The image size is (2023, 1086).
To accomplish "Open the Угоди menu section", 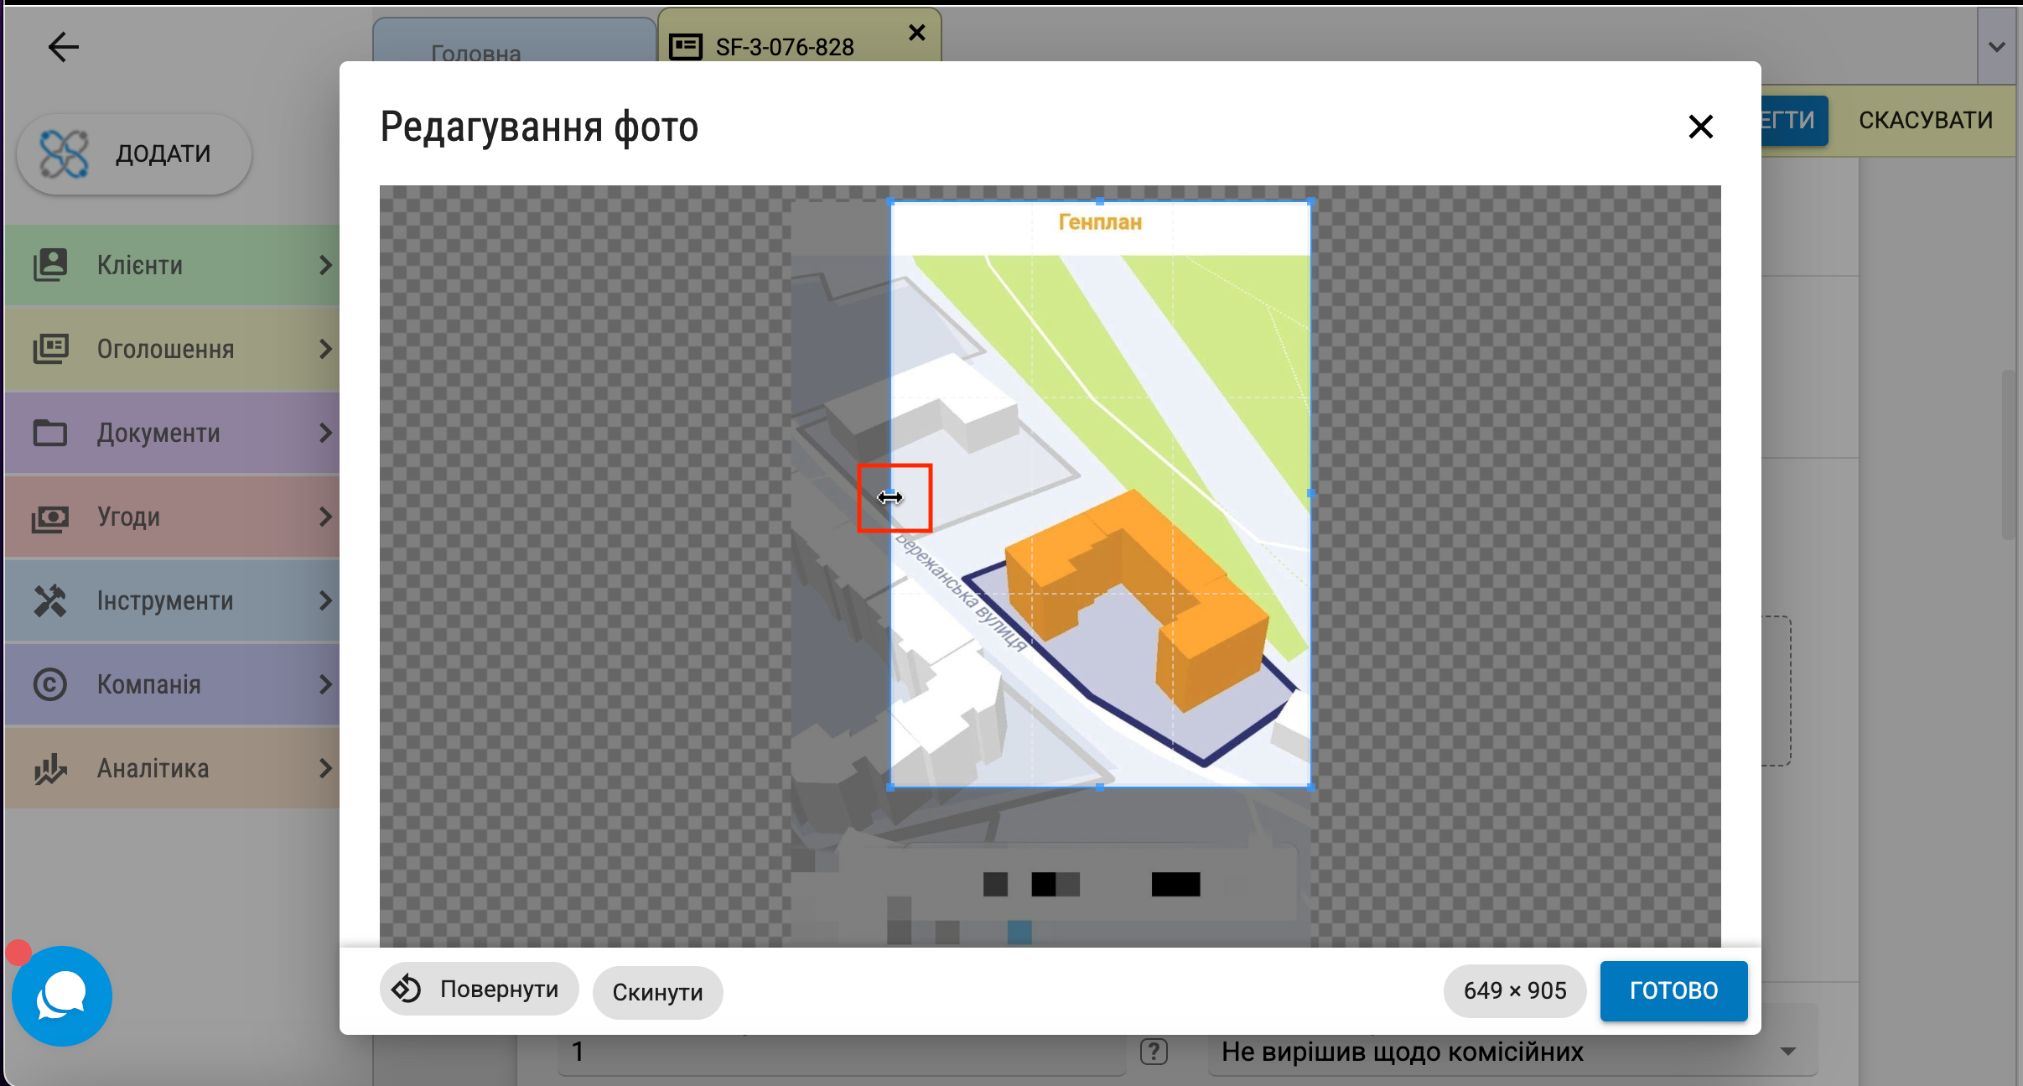I will pyautogui.click(x=172, y=517).
